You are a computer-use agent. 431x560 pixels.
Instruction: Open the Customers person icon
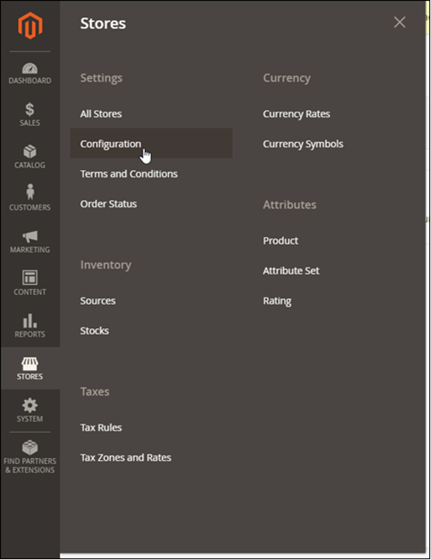[x=30, y=192]
